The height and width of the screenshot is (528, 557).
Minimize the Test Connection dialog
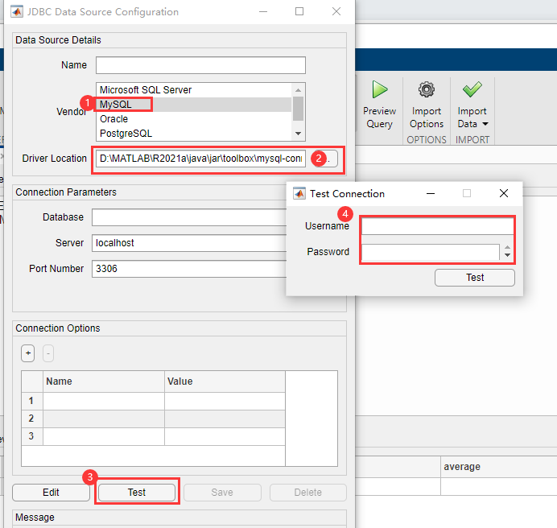pos(431,194)
